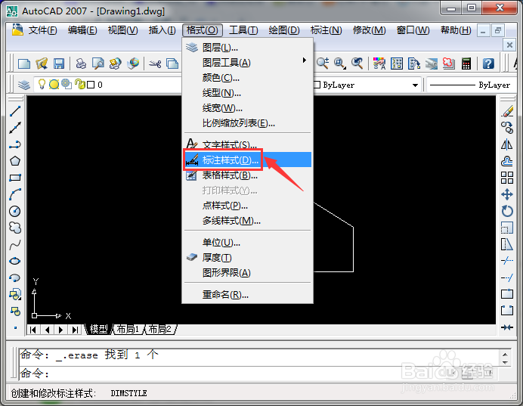Image resolution: width=523 pixels, height=406 pixels.
Task: Choose 线宽(W)... menu entry
Action: coord(247,108)
